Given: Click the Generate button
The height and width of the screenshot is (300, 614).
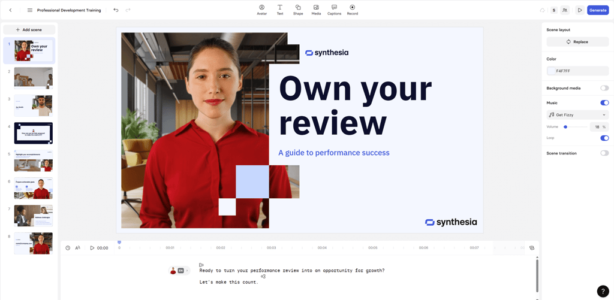Looking at the screenshot, I should pos(598,10).
